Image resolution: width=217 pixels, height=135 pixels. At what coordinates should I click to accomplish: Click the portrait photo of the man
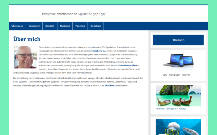pyautogui.click(x=25, y=57)
